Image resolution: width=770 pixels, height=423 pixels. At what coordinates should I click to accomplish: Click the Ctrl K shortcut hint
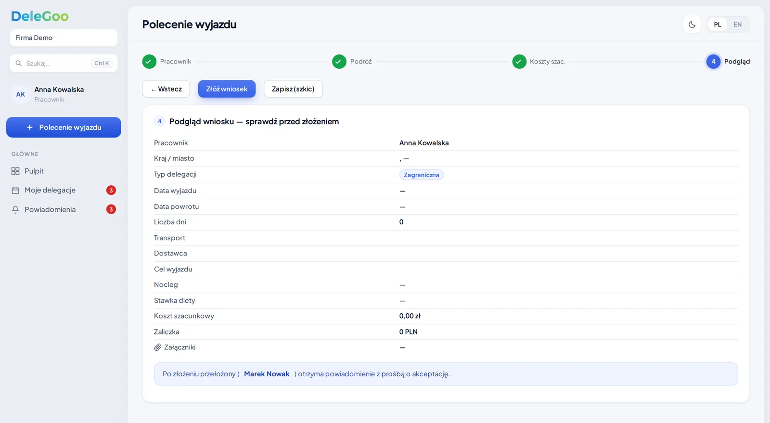102,63
